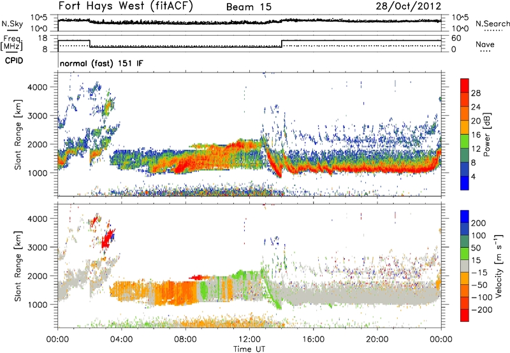Pick the bright blue top velocity colorbar segment
The height and width of the screenshot is (353, 510).
[x=465, y=217]
